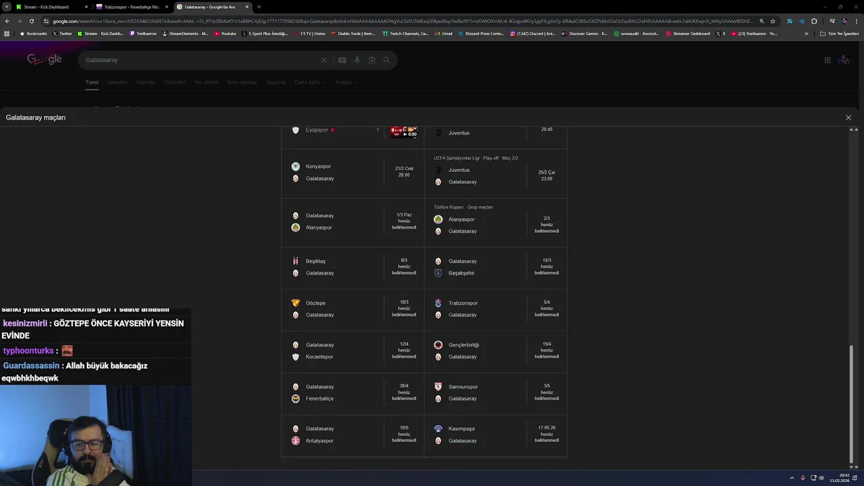
Task: Click the Beşiktaş team logo
Action: [295, 261]
